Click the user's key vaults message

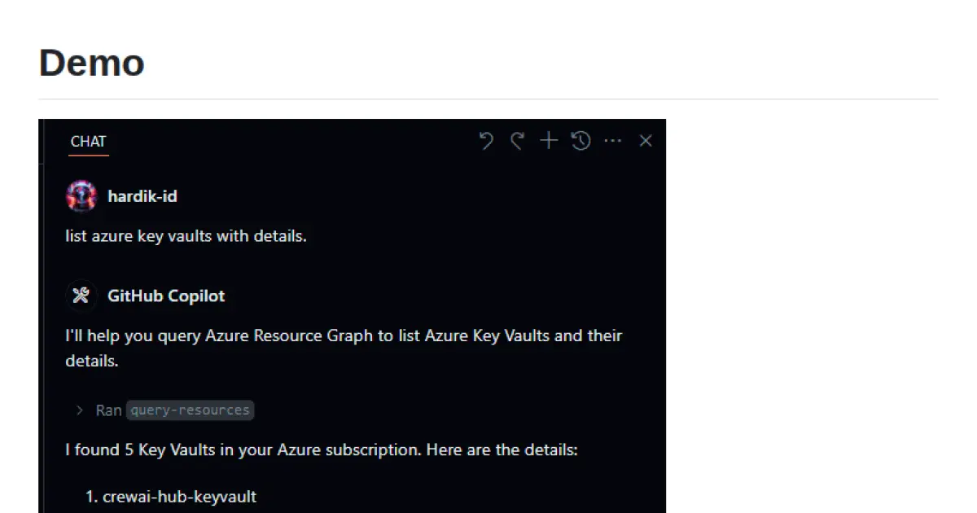click(185, 235)
